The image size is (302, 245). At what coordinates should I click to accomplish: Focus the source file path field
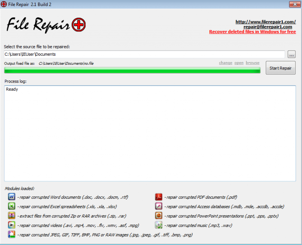[144, 54]
